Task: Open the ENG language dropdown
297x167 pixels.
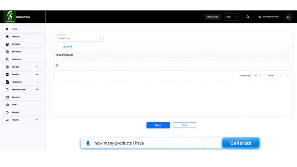Action: tap(232, 17)
